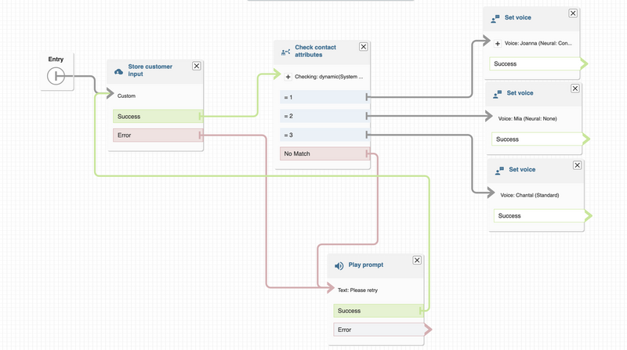Click the Play prompt entry arrow
Screen dimensions: 627x350
(x=331, y=287)
